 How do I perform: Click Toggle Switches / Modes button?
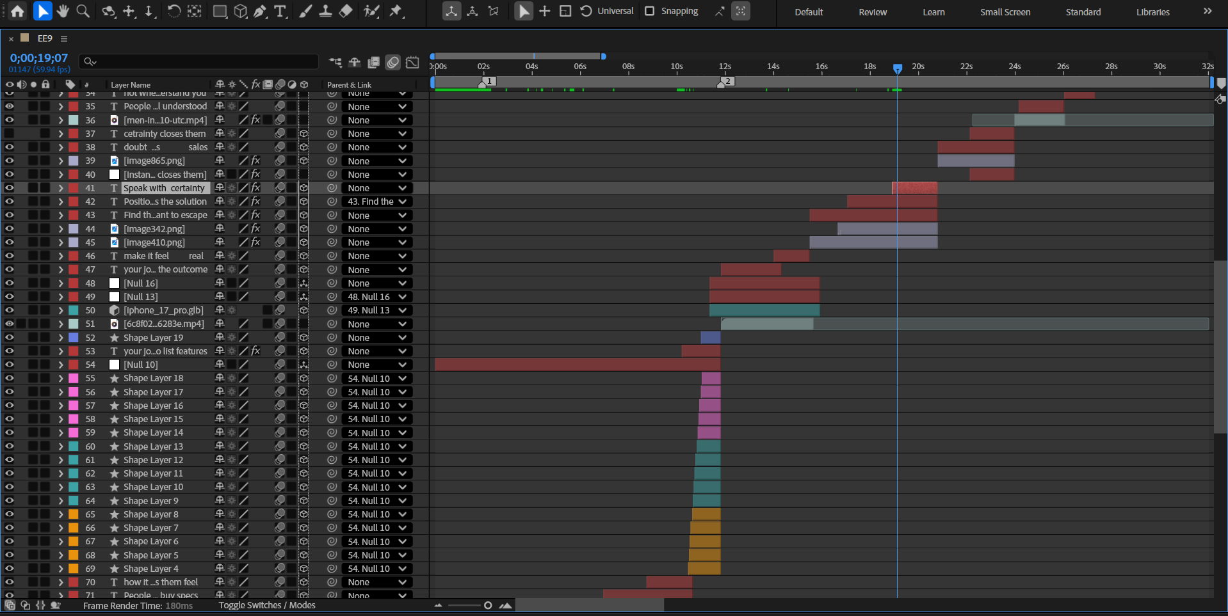[x=267, y=605]
